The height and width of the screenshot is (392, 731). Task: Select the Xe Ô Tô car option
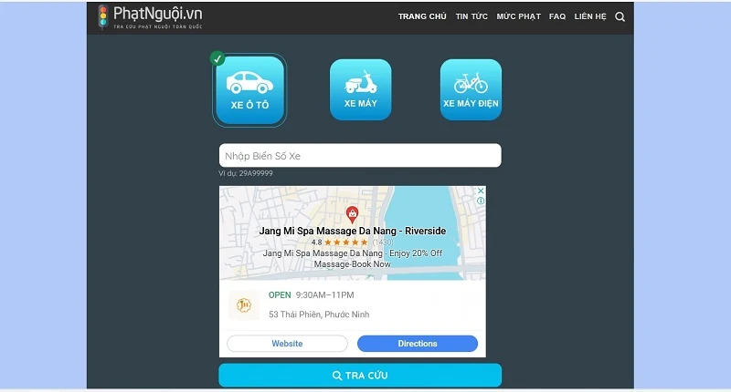249,90
